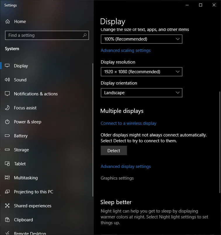
Task: Select Power & sleep category
Action: pos(27,122)
